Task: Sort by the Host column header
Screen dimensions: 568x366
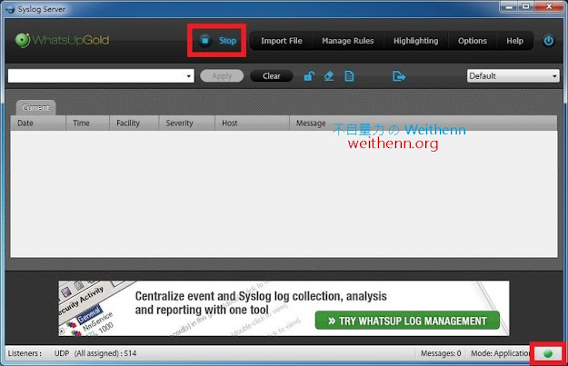Action: click(252, 124)
